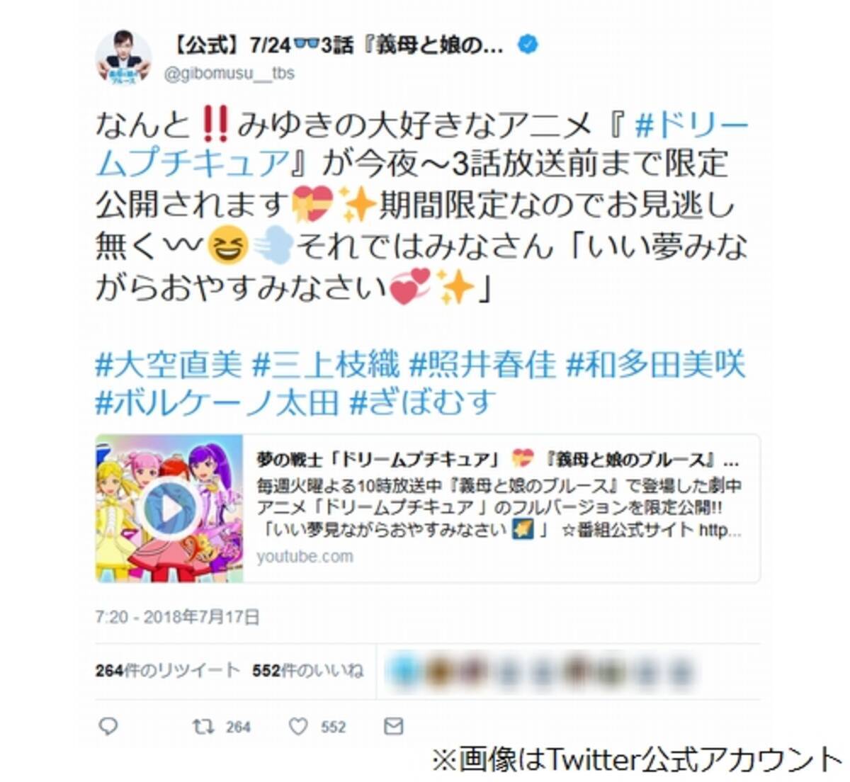Screen dimensions: 850x782
Task: Open hashtag #大空直美
Action: 169,365
